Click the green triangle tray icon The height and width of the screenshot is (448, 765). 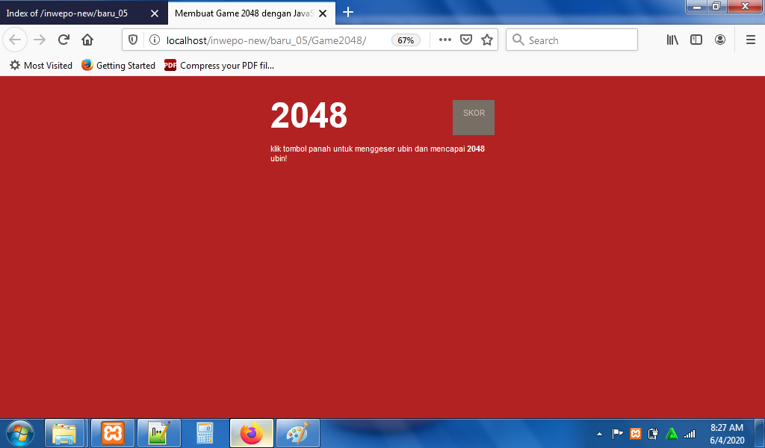(672, 433)
